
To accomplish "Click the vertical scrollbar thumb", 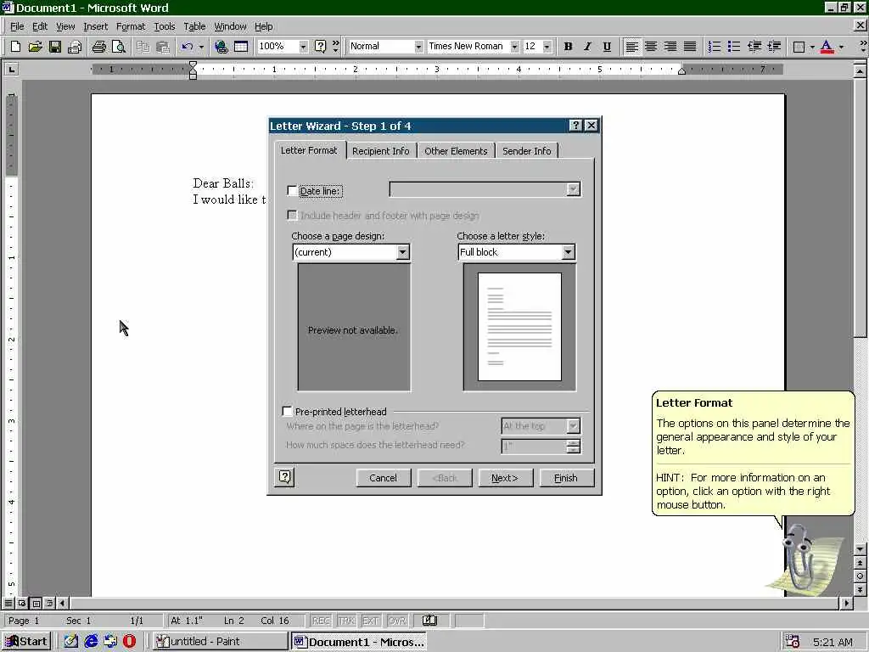I will click(x=860, y=207).
